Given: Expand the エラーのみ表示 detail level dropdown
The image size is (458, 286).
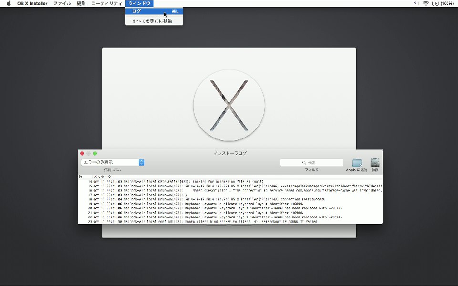Looking at the screenshot, I should pos(113,162).
